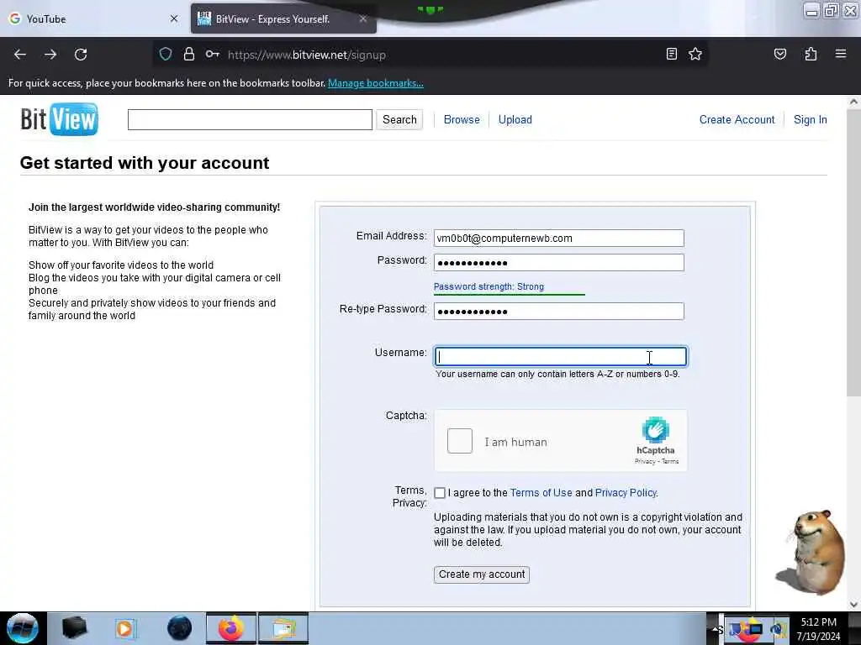Click the Email Address field
The image size is (861, 645).
(558, 238)
